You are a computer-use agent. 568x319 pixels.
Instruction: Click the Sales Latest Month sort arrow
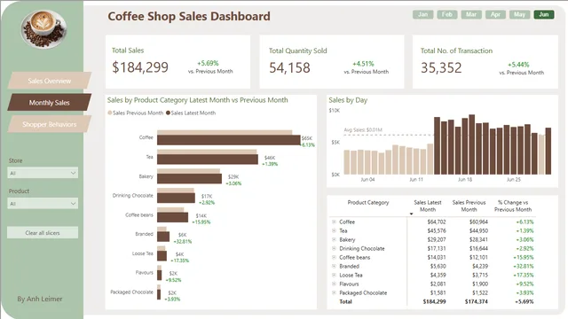(411, 214)
